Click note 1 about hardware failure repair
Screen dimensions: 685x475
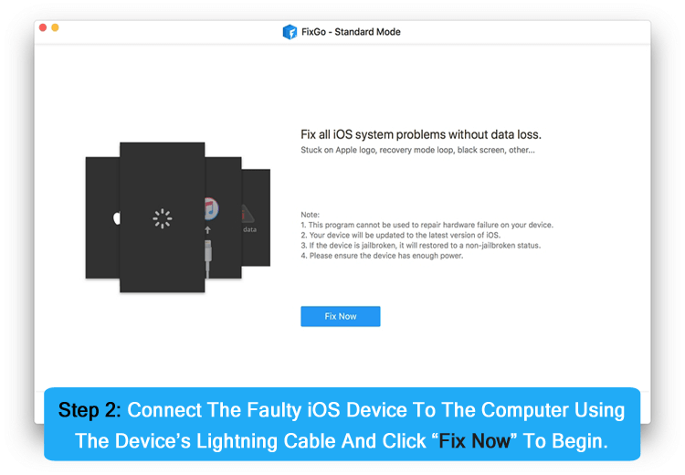click(x=427, y=225)
